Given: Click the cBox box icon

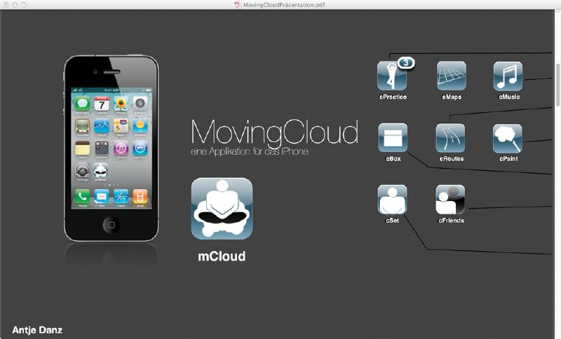Looking at the screenshot, I should [393, 137].
